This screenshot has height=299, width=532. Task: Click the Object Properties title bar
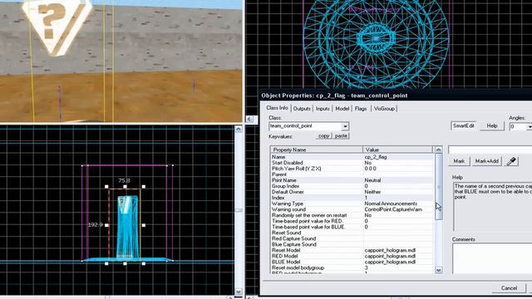pos(396,96)
